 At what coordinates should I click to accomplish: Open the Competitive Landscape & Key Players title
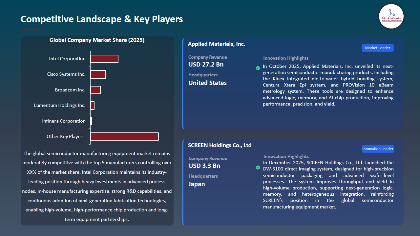tap(102, 19)
